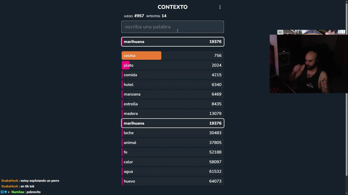Select the 'hotel' guess row
348x195 pixels.
coord(173,85)
